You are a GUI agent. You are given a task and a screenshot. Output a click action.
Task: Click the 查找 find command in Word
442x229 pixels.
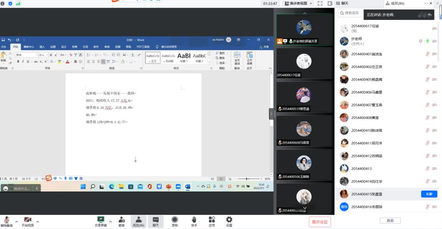coord(221,53)
